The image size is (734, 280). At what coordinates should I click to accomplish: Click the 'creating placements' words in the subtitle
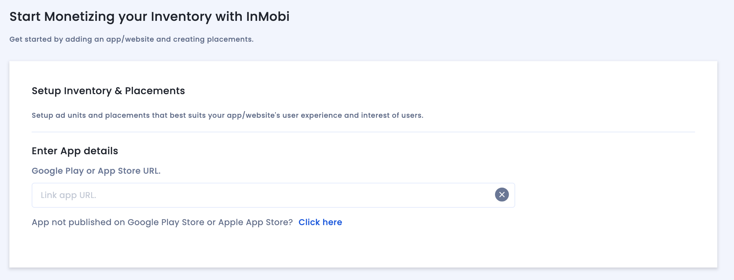click(x=213, y=39)
